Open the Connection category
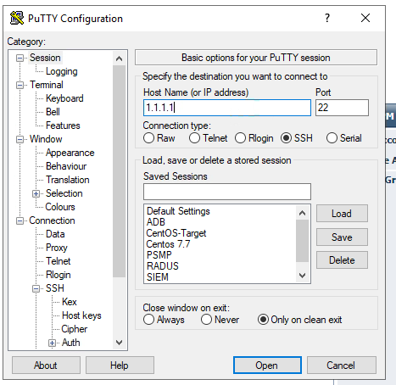The width and height of the screenshot is (396, 385). tap(52, 220)
